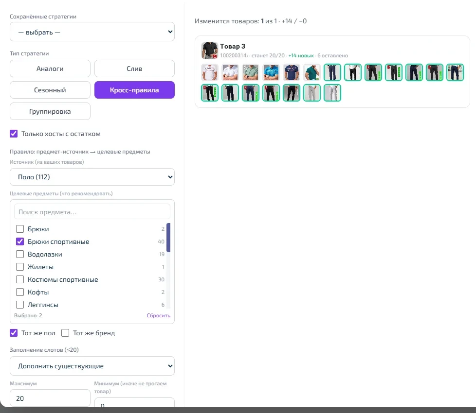Click the gray joggers thumbnail

312,93
